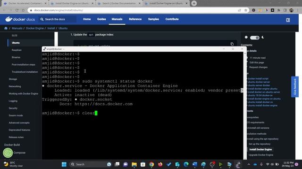Open a new browser tab

pos(194,3)
